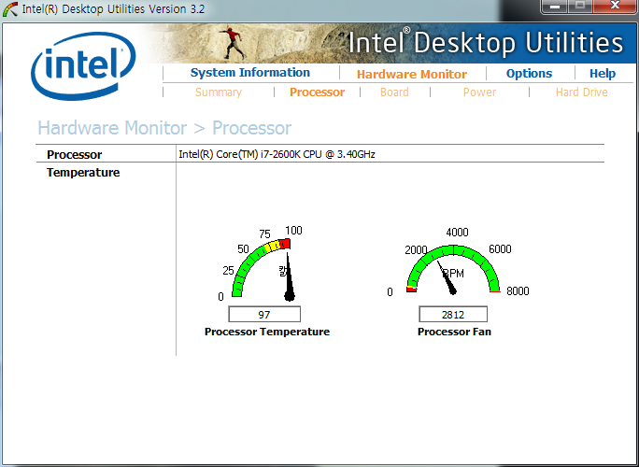Image resolution: width=639 pixels, height=467 pixels.
Task: Click the Temperature row label
Action: point(83,173)
